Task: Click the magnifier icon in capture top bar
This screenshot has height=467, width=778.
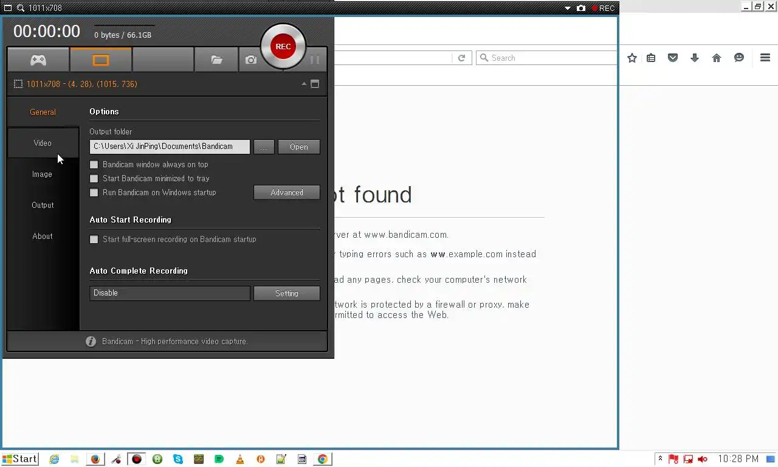Action: (21, 8)
